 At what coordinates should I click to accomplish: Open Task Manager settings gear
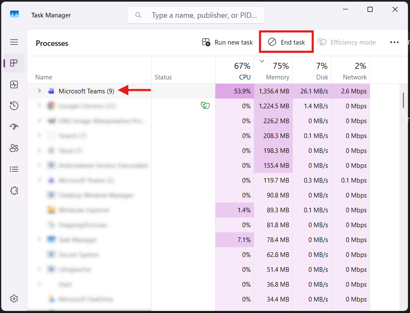click(14, 299)
